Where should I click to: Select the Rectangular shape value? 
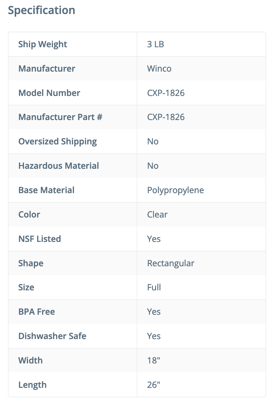pyautogui.click(x=171, y=263)
